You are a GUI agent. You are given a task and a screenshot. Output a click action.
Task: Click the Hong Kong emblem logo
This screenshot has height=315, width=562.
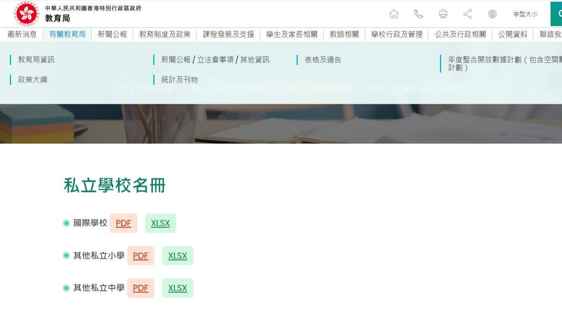(27, 13)
